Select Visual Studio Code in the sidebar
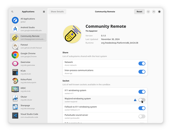Image resolution: width=172 pixels, height=133 pixels. coord(28,115)
